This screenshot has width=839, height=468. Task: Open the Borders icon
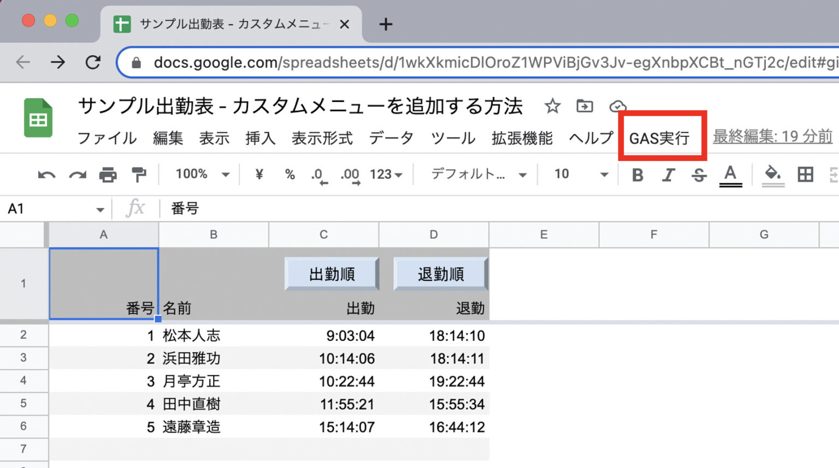805,175
